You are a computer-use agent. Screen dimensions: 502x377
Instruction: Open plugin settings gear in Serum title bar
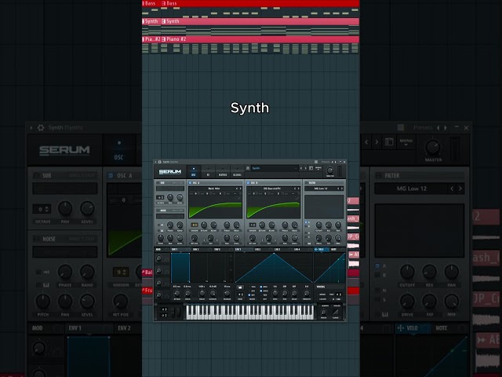[x=159, y=162]
